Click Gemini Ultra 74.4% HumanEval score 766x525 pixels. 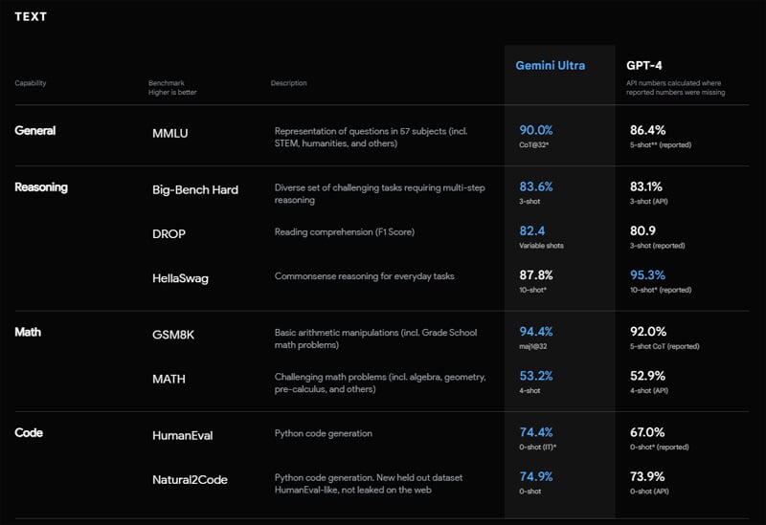point(536,432)
